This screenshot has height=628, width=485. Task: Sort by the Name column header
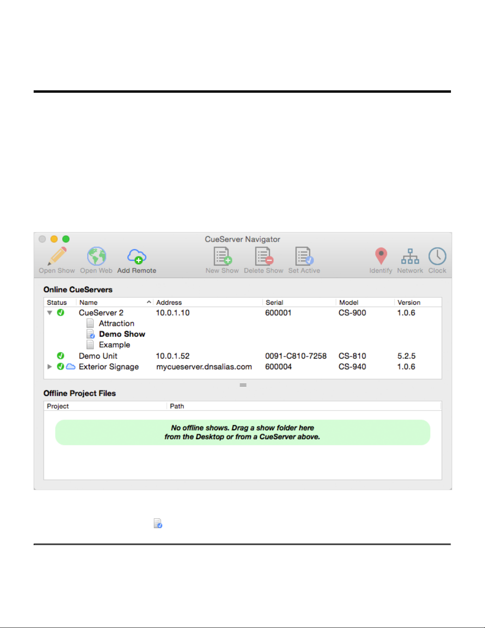pos(114,302)
